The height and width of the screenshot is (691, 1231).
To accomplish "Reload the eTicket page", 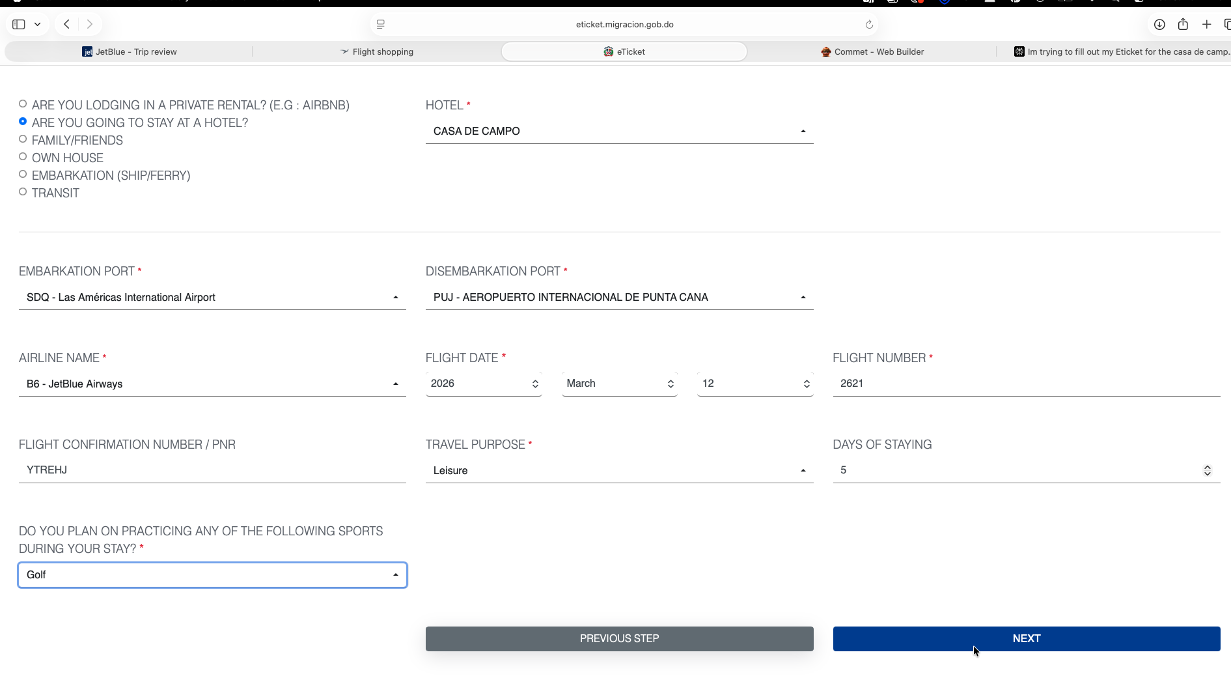I will pyautogui.click(x=869, y=24).
